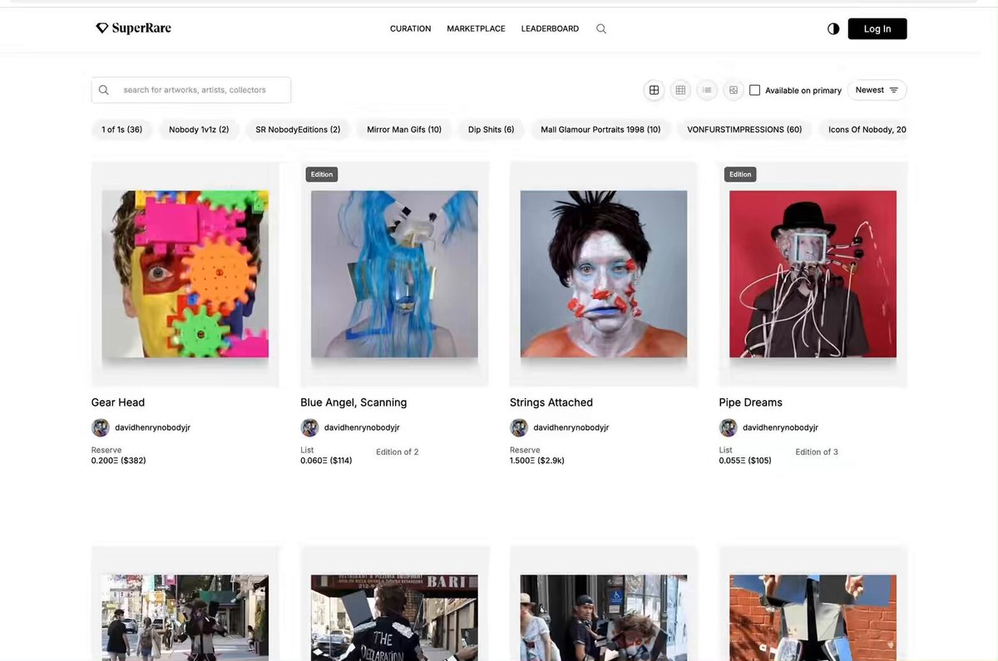Click the Blue Angel, Scanning title

pyautogui.click(x=353, y=402)
